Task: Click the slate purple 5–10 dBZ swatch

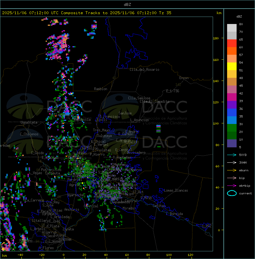Action: [232, 143]
